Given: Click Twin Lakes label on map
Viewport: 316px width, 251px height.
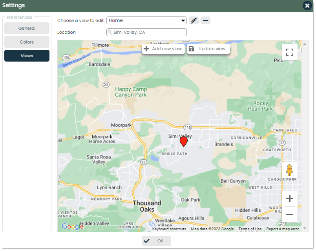Looking at the screenshot, I should 285,130.
